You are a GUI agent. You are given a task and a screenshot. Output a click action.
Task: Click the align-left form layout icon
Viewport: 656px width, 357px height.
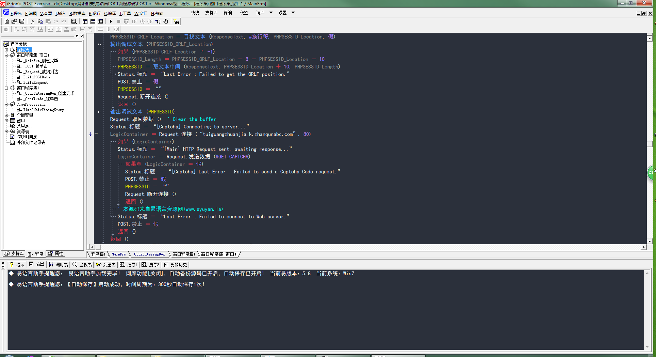click(x=16, y=29)
